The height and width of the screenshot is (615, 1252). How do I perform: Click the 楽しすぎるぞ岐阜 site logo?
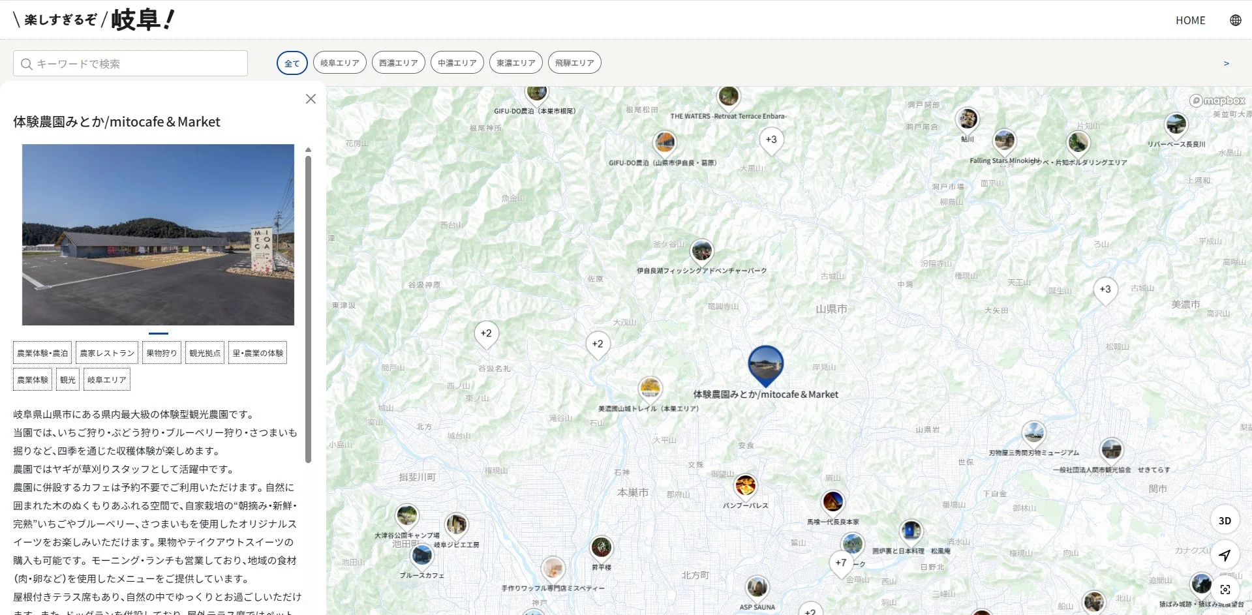[93, 20]
